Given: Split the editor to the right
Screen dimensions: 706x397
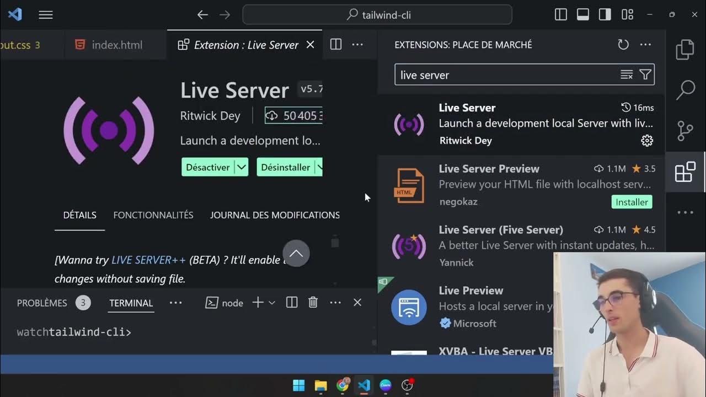Looking at the screenshot, I should [x=336, y=45].
